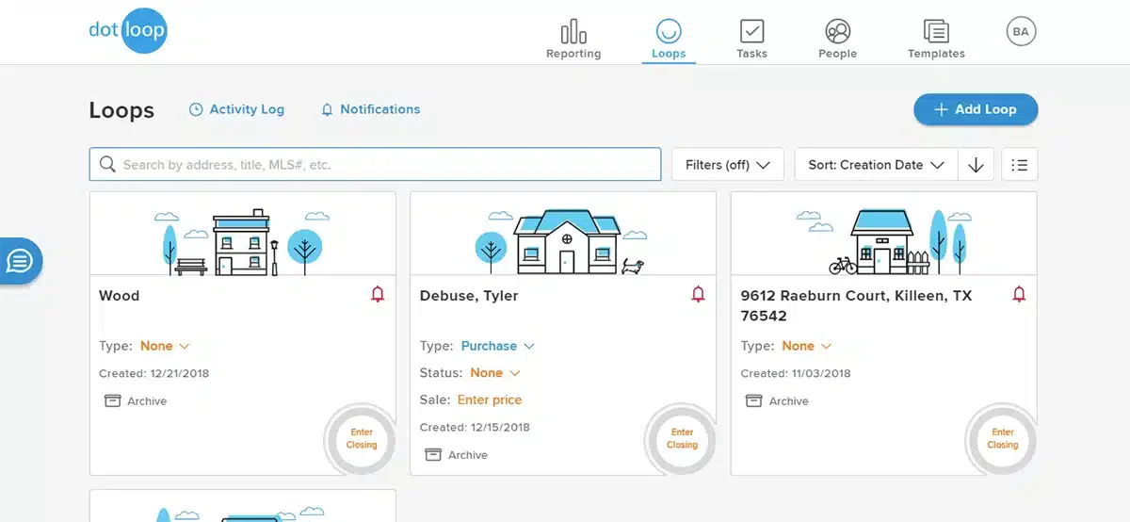
Task: Open the Reporting bar chart icon
Action: pyautogui.click(x=573, y=32)
